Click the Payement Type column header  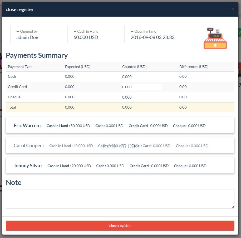click(x=20, y=67)
